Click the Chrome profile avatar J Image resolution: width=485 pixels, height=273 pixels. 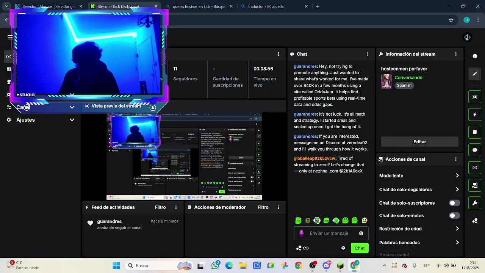click(466, 20)
